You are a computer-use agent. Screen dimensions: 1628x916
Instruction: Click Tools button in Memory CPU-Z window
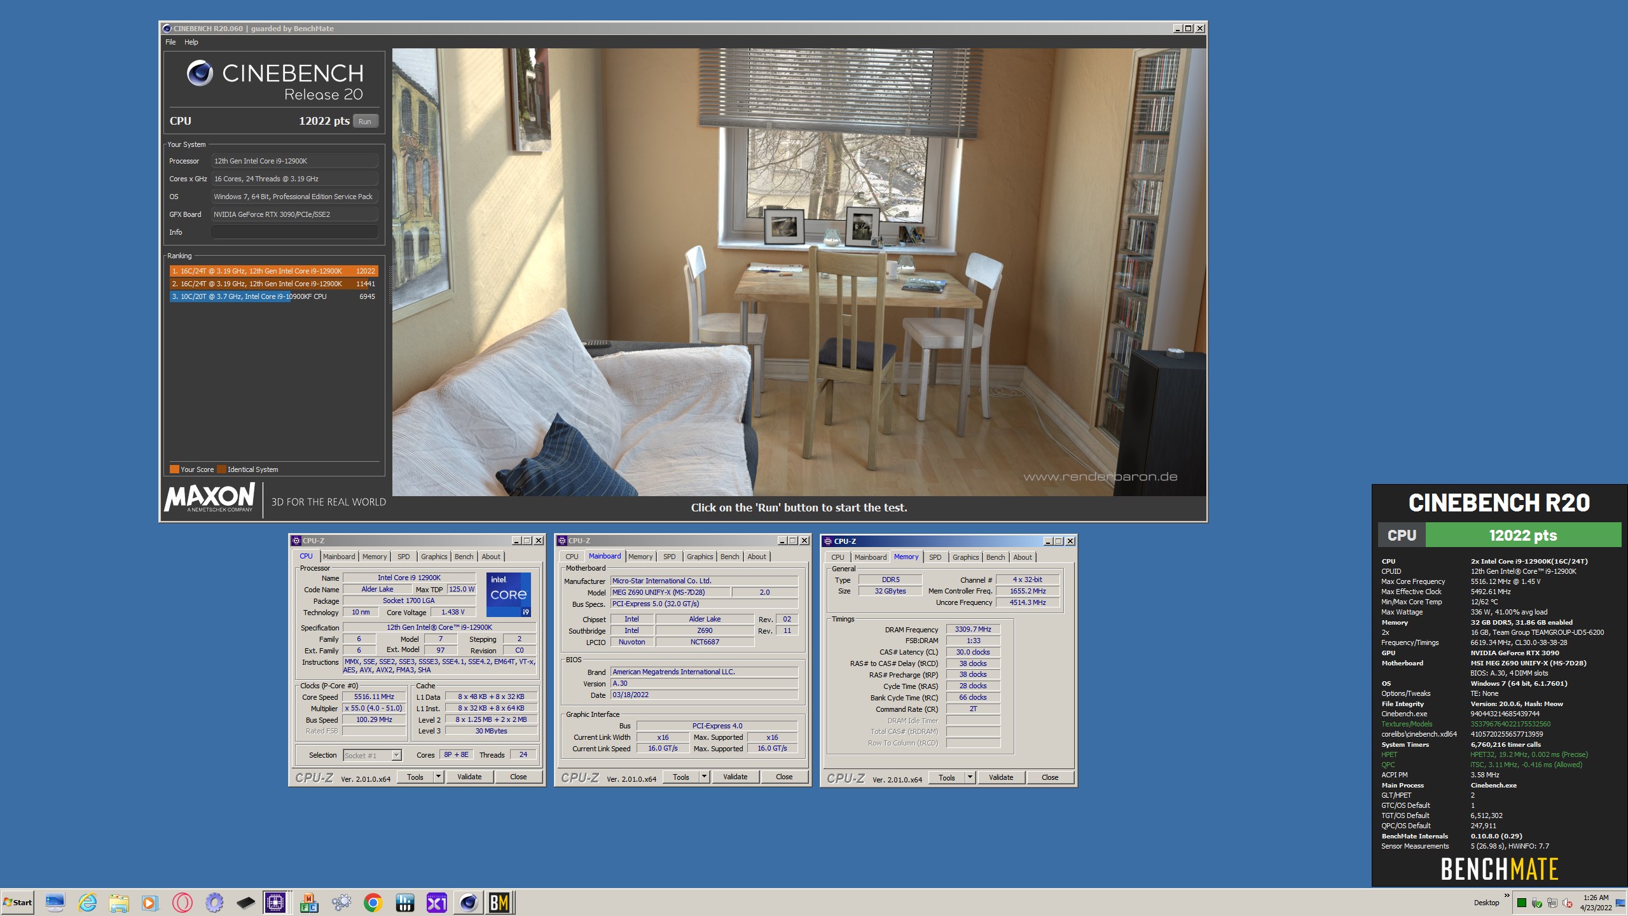point(946,777)
